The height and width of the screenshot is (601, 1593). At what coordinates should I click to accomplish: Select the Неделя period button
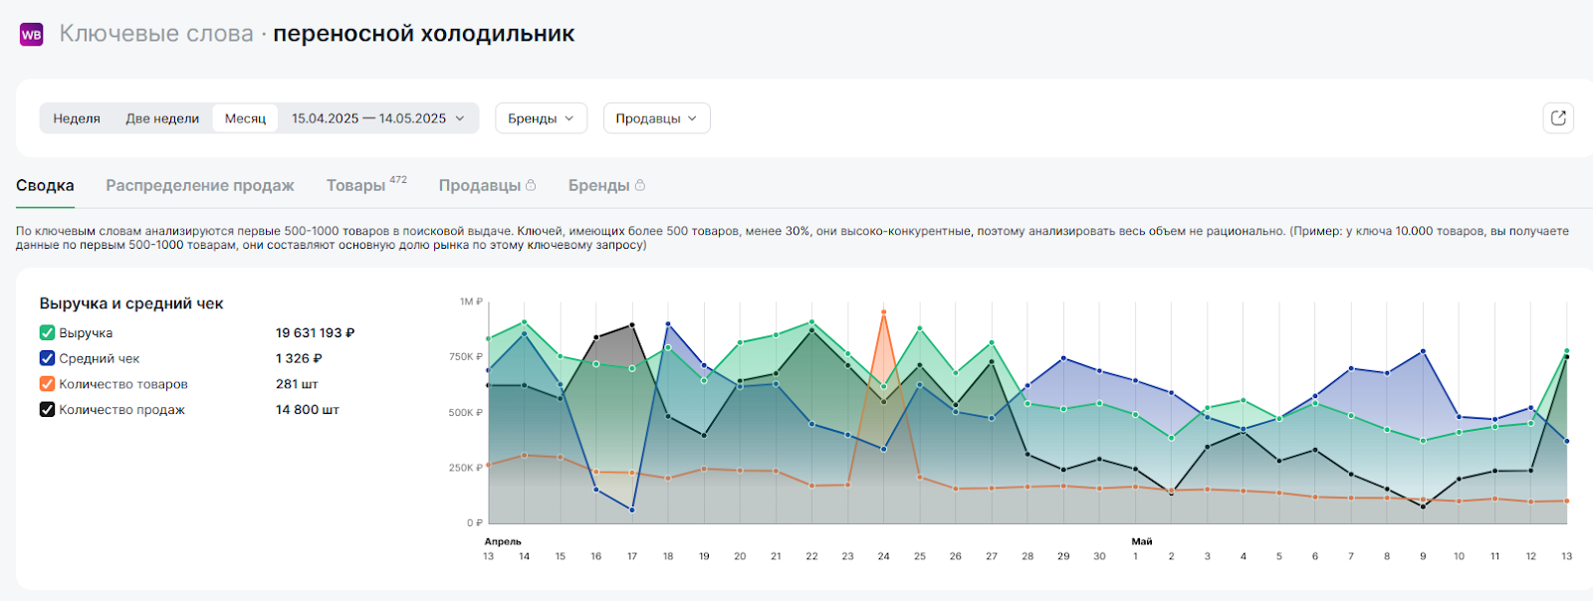pos(77,118)
